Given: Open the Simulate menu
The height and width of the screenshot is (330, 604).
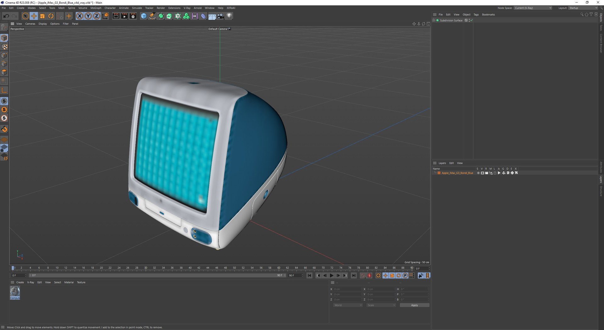Looking at the screenshot, I should [137, 8].
